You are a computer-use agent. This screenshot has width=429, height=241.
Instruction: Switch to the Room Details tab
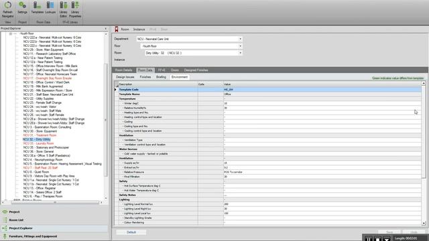click(123, 70)
